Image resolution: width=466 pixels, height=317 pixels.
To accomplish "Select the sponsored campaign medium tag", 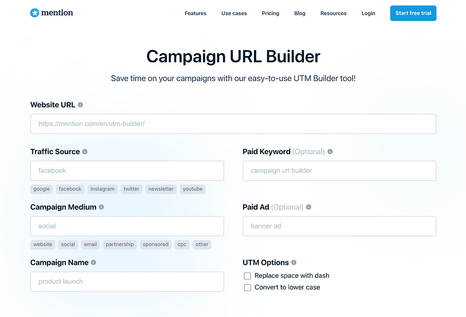I will click(155, 244).
